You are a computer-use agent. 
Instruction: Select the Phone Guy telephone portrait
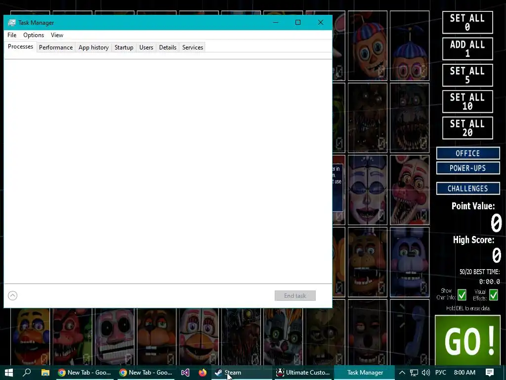point(410,332)
